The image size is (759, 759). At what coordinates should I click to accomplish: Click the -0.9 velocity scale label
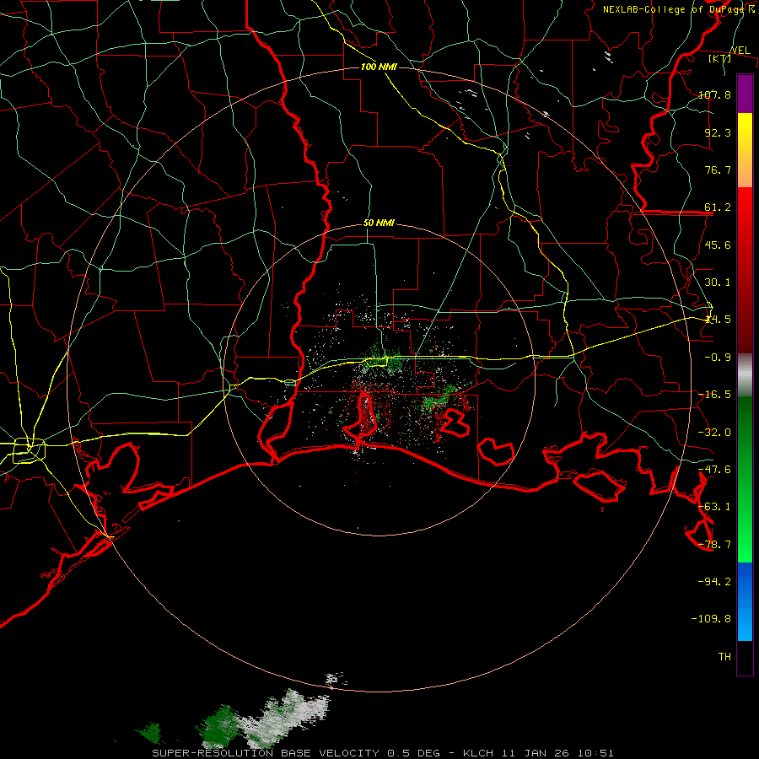718,358
